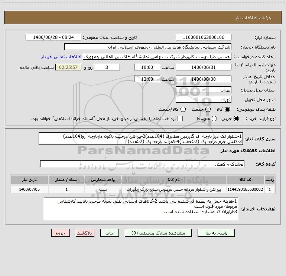Select the کالا/خدمت radio button
286x276 pixels.
point(183,109)
